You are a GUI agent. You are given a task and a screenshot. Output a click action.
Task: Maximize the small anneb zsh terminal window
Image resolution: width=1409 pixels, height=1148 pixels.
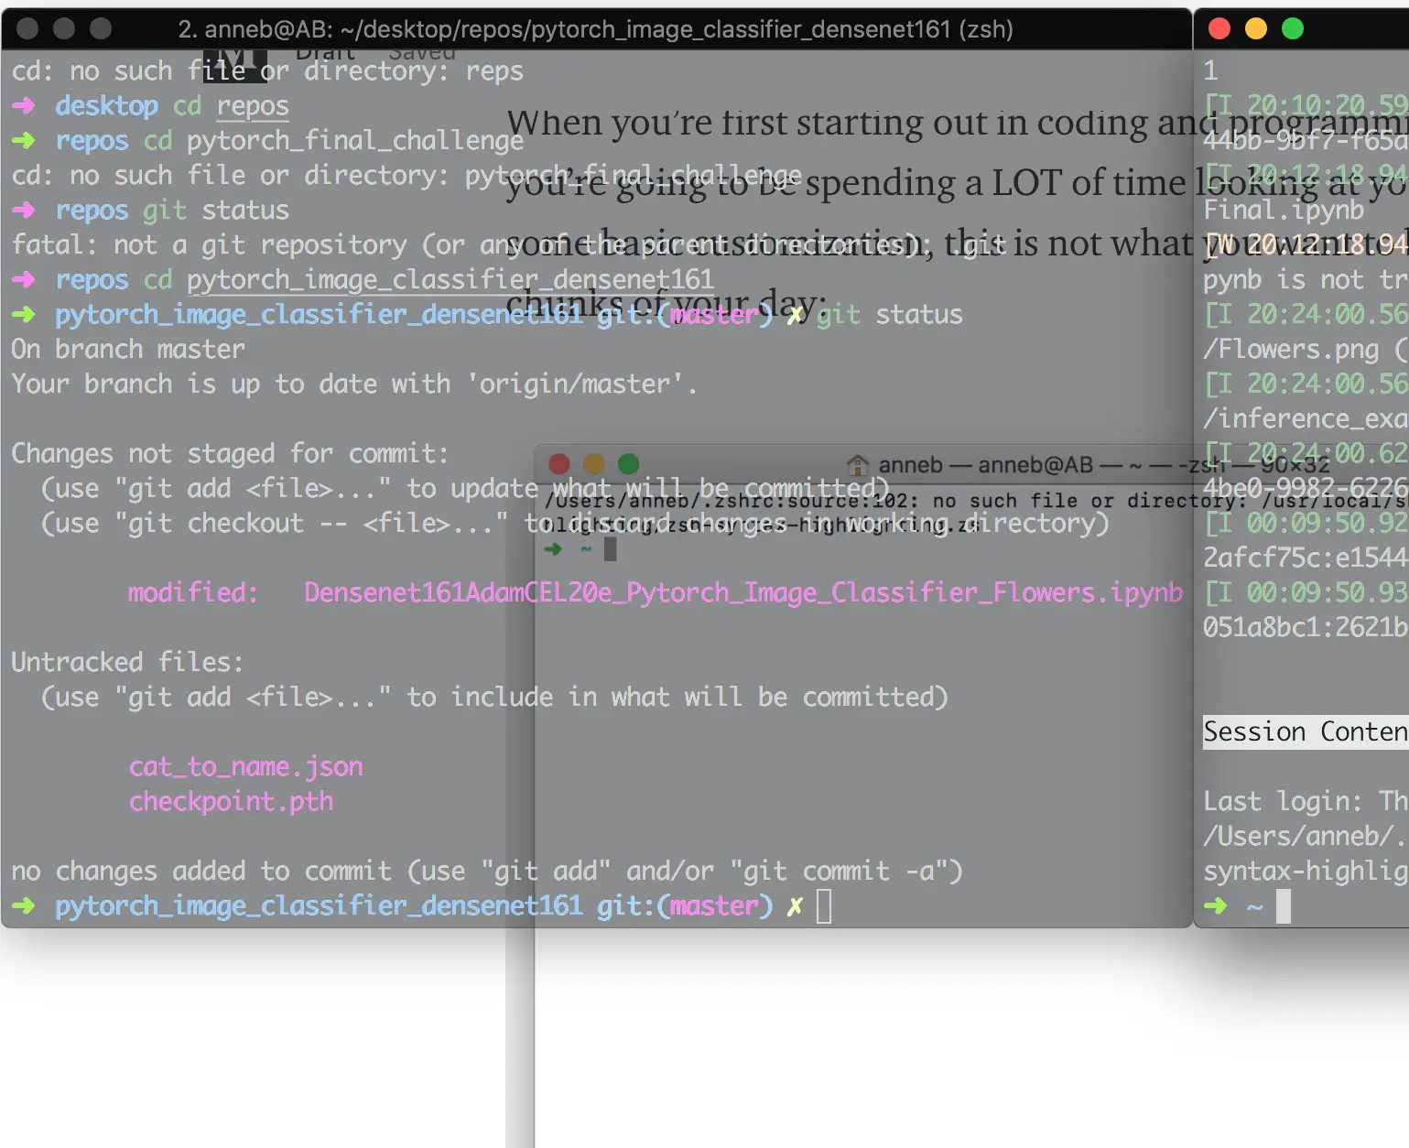pos(629,464)
